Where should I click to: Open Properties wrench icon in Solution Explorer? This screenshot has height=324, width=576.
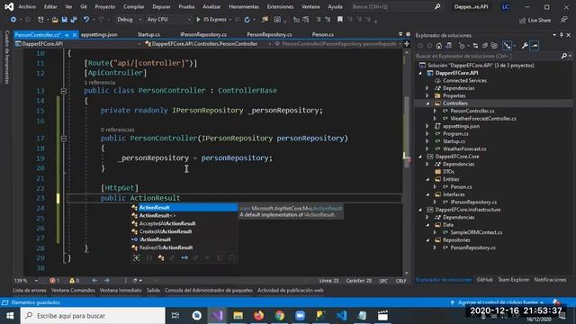tap(525, 46)
